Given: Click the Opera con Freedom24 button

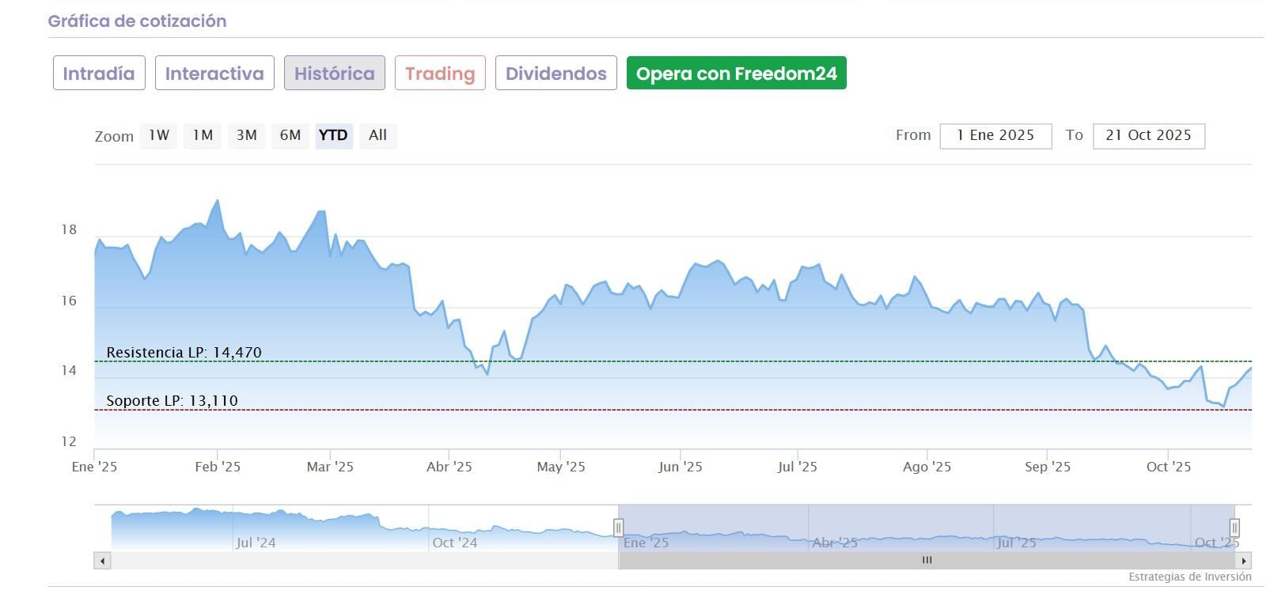Looking at the screenshot, I should click(x=736, y=74).
